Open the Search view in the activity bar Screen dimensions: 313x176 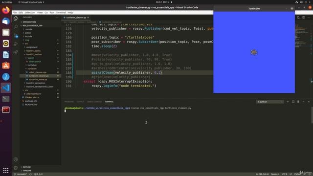[x=16, y=27]
